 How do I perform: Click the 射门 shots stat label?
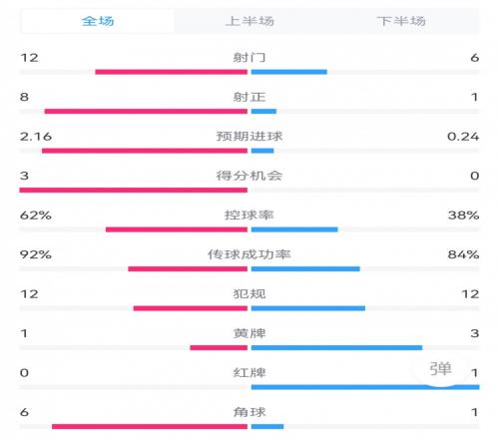[x=249, y=58]
